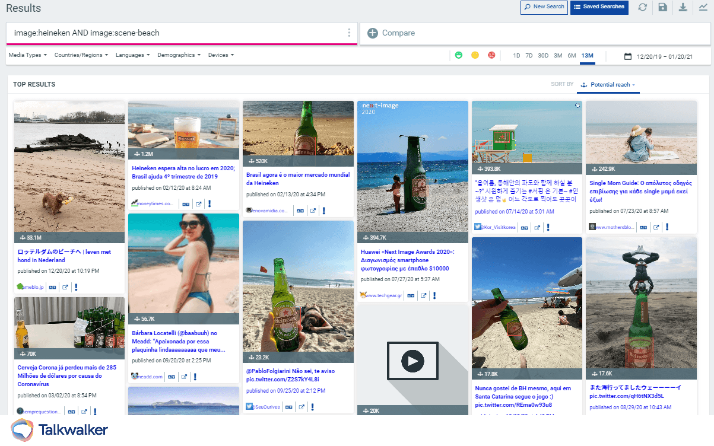
Task: Select the 13M time range tab
Action: 587,56
